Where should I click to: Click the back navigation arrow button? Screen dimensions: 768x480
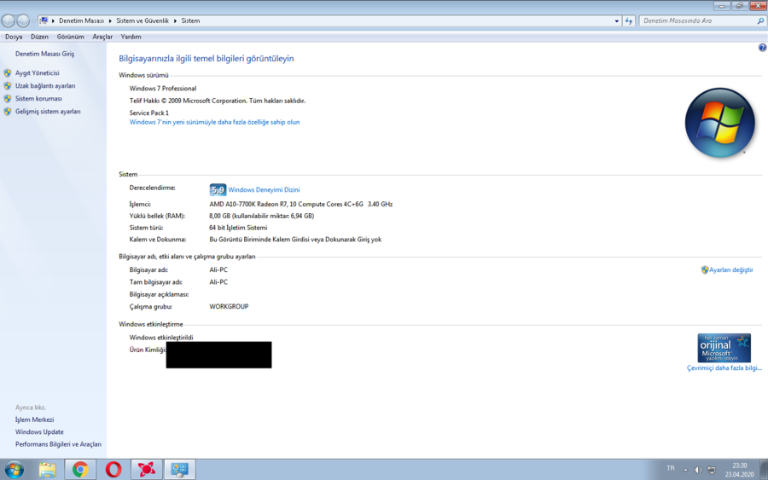point(9,21)
